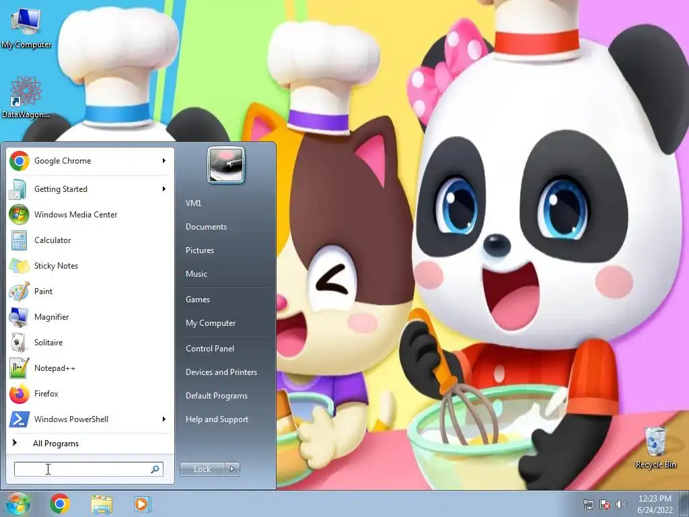The height and width of the screenshot is (517, 689).
Task: Open Devices and Printers
Action: (x=221, y=372)
